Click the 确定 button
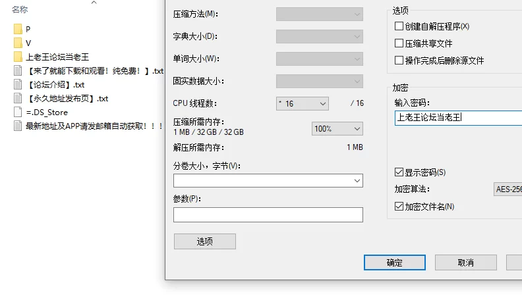The height and width of the screenshot is (298, 522). tap(395, 262)
